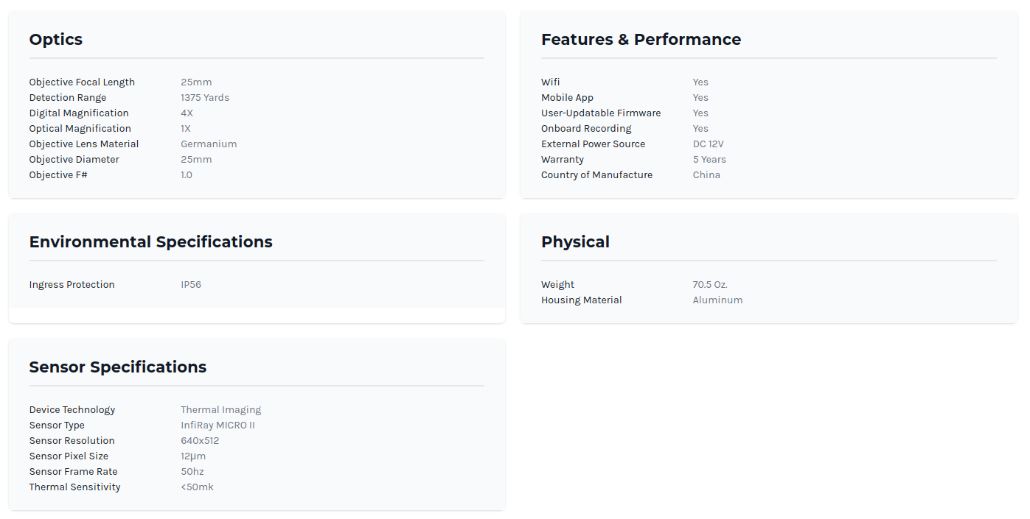Click the Sensor Specifications heading
Screen dimensions: 1030x519
[118, 367]
